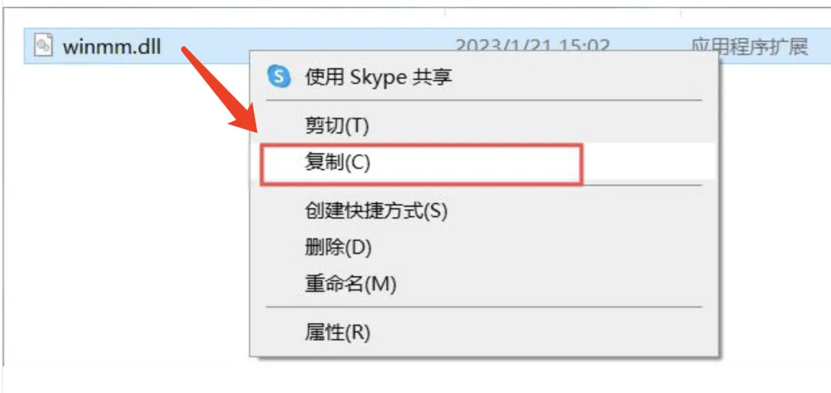This screenshot has height=393, width=831.
Task: Click 复制(C) to copy winmm.dll
Action: tap(337, 162)
